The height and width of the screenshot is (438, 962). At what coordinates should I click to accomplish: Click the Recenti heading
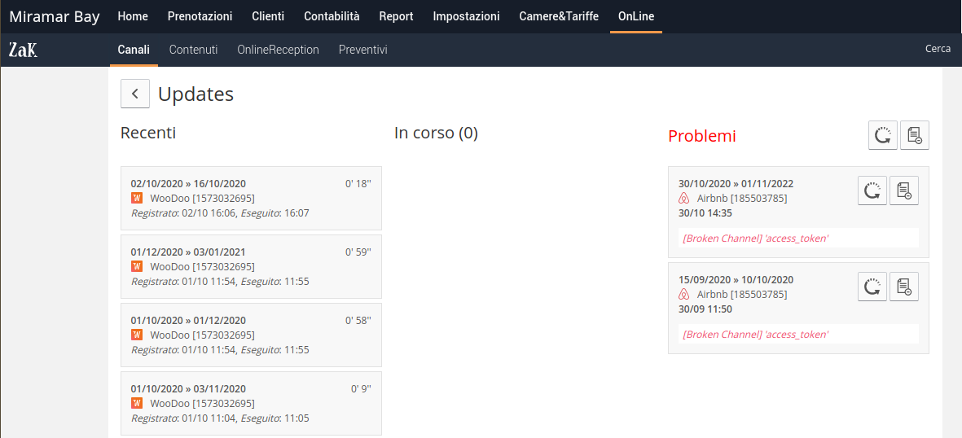(x=148, y=133)
